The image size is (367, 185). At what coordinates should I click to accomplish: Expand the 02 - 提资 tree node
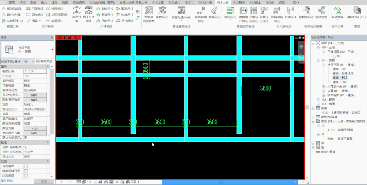point(318,100)
